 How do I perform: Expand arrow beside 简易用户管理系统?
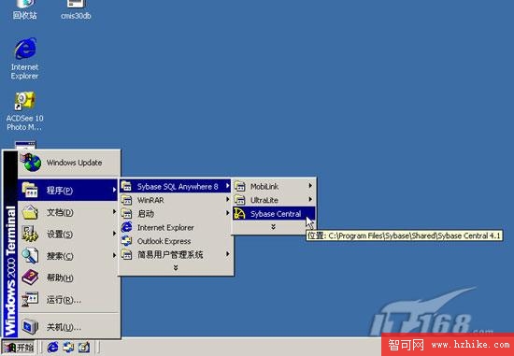[227, 254]
